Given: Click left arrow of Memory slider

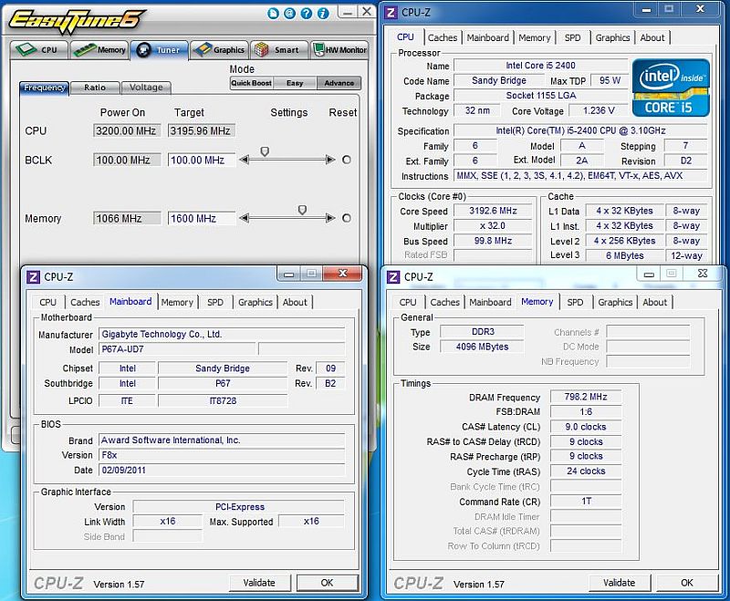Looking at the screenshot, I should click(x=244, y=218).
